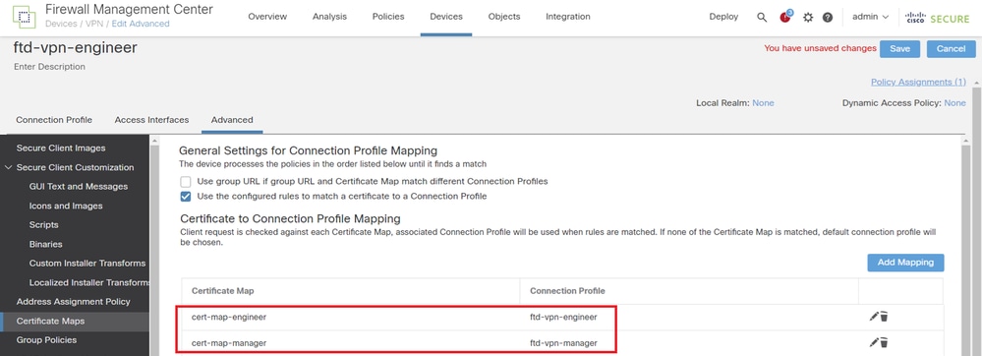Click the Firewall Management Center logo icon
982x356 pixels.
tap(24, 17)
